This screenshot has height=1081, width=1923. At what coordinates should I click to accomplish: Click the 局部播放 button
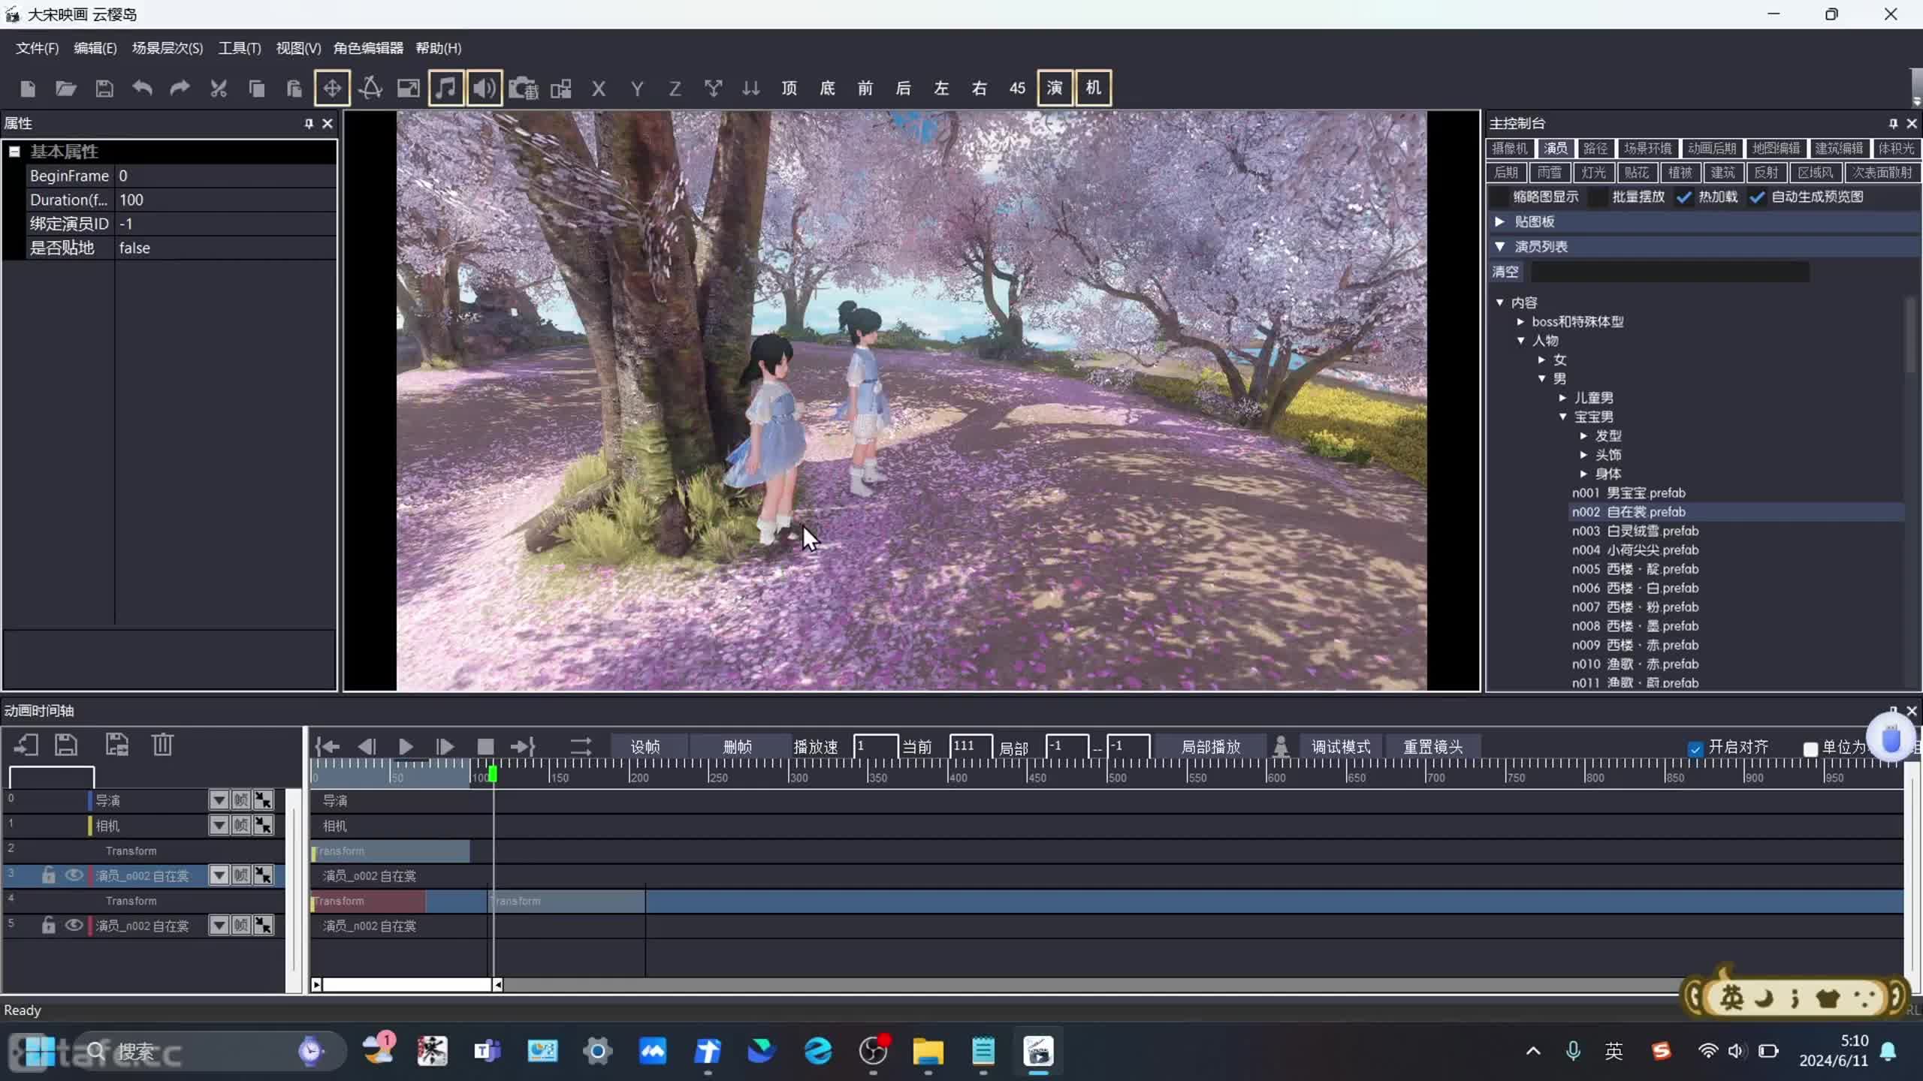(x=1211, y=747)
